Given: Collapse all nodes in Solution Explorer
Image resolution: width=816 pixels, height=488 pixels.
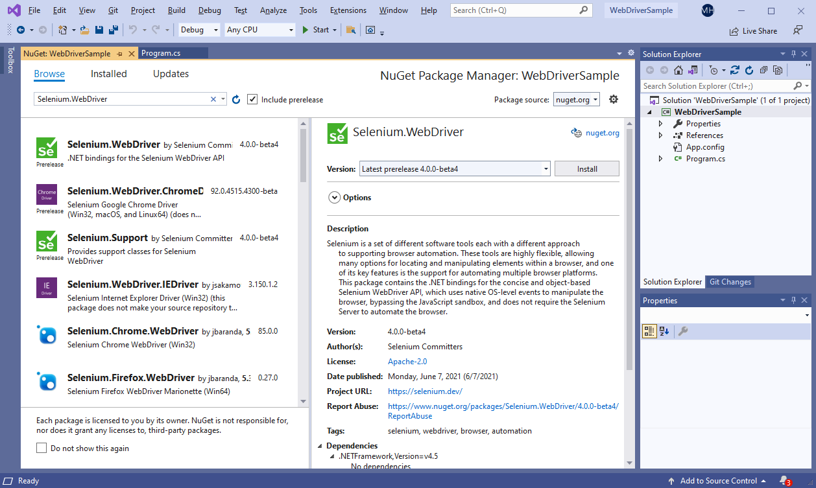Looking at the screenshot, I should 764,70.
